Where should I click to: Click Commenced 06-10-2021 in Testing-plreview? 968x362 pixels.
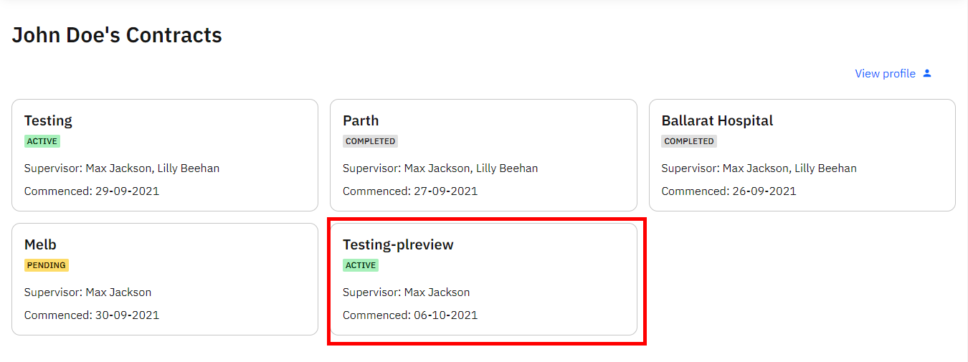tap(410, 315)
